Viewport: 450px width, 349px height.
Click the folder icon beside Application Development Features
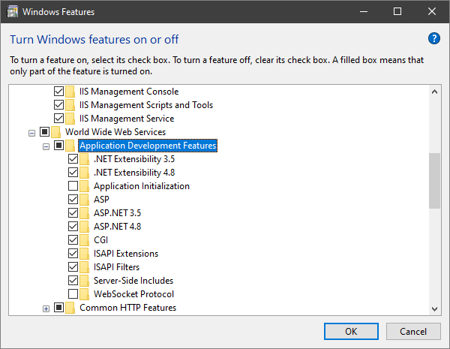tap(70, 146)
